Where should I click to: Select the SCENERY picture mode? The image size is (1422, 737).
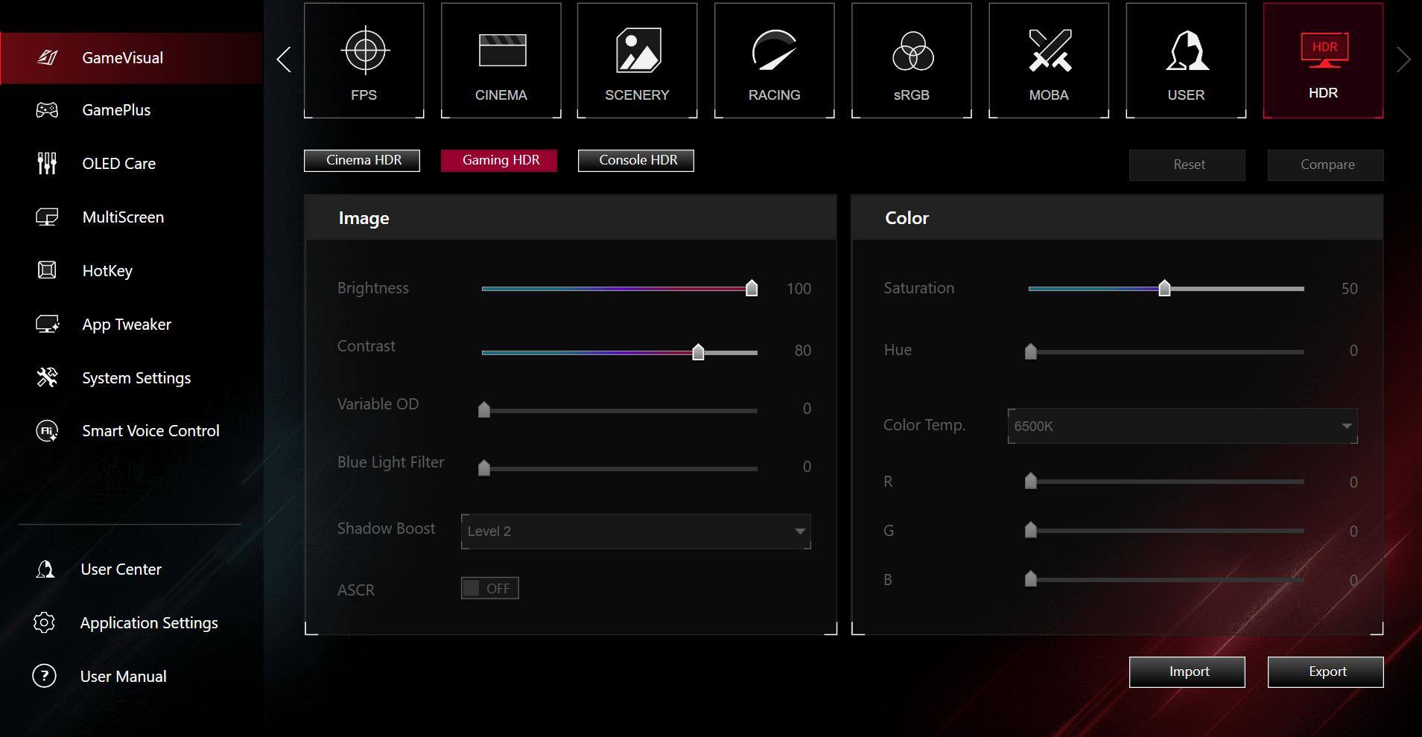(638, 60)
